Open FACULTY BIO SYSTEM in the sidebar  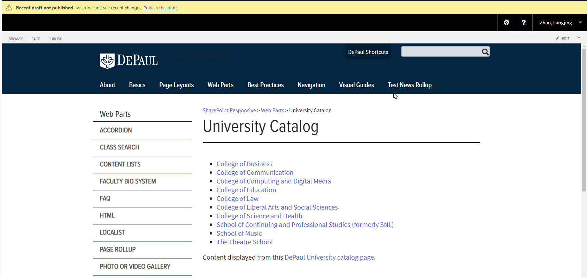(142, 181)
